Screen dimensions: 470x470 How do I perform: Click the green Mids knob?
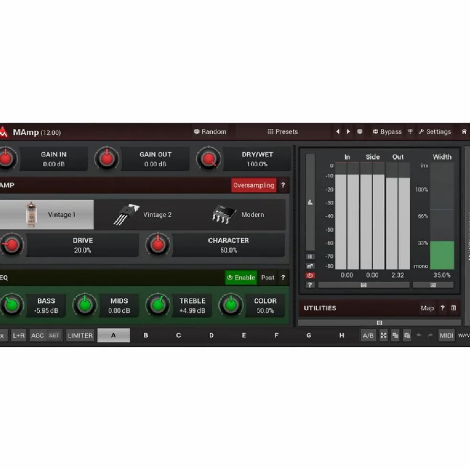[x=85, y=305]
